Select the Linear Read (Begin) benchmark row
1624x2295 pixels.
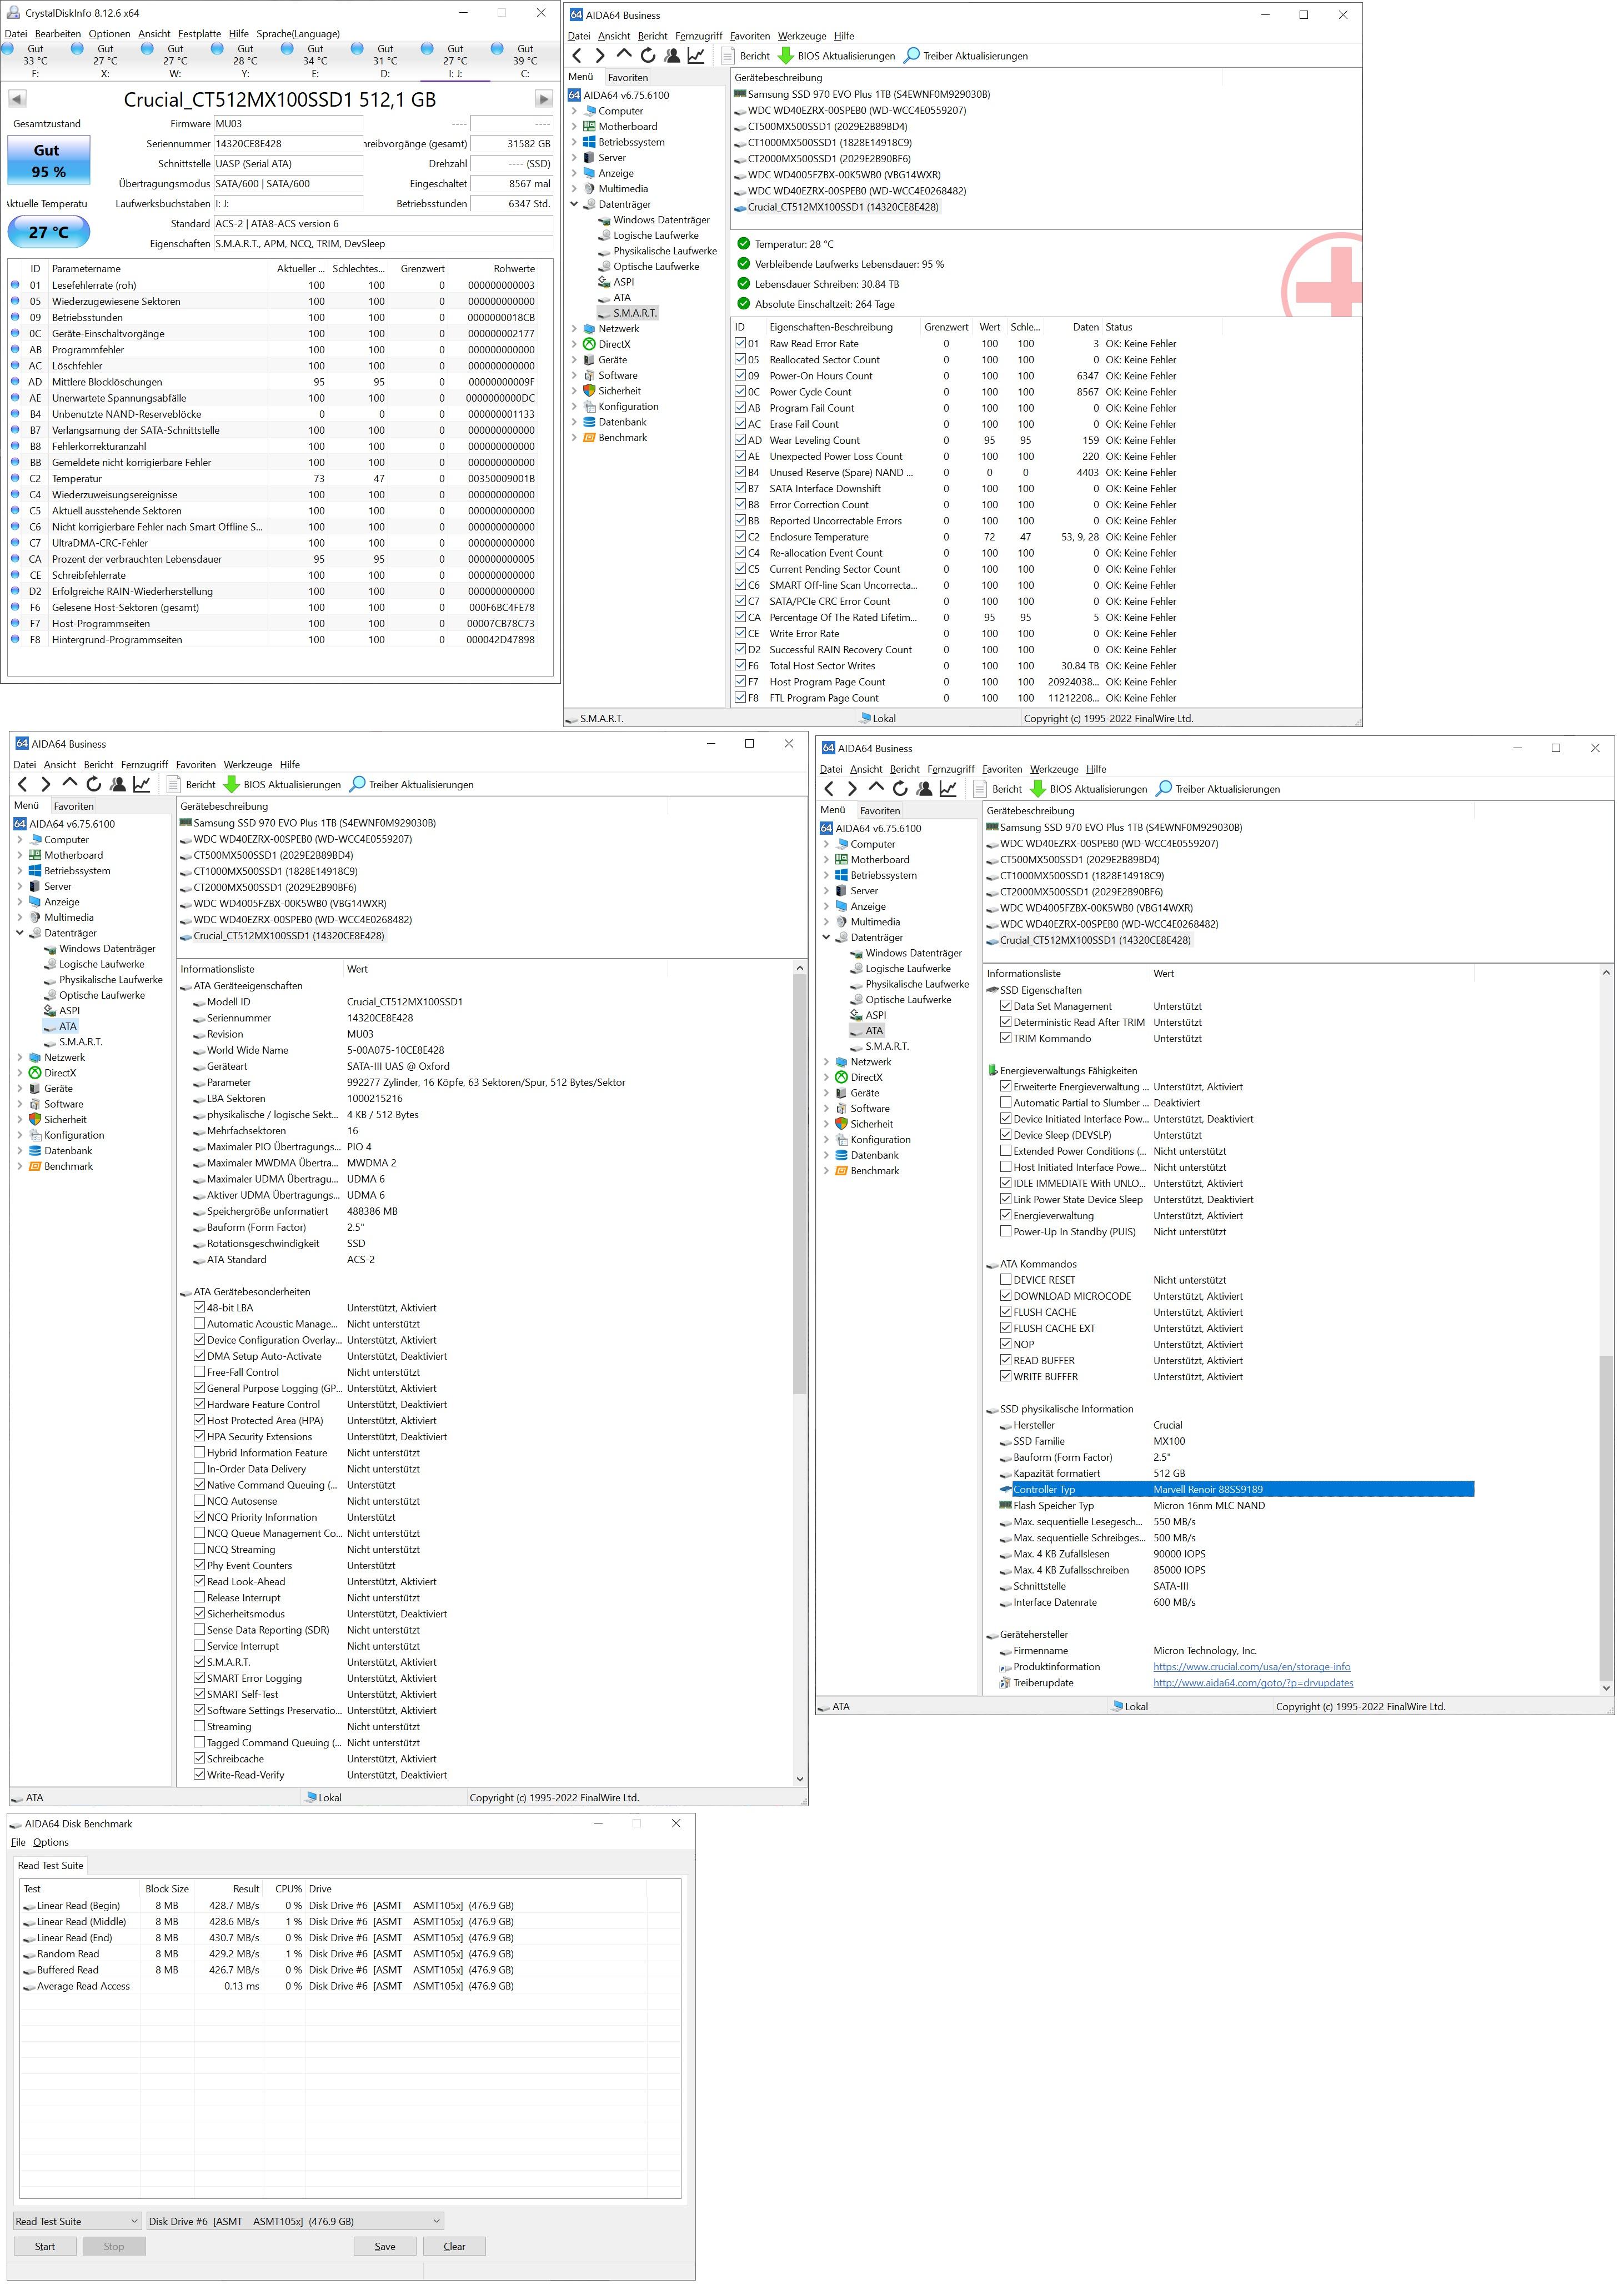350,1906
